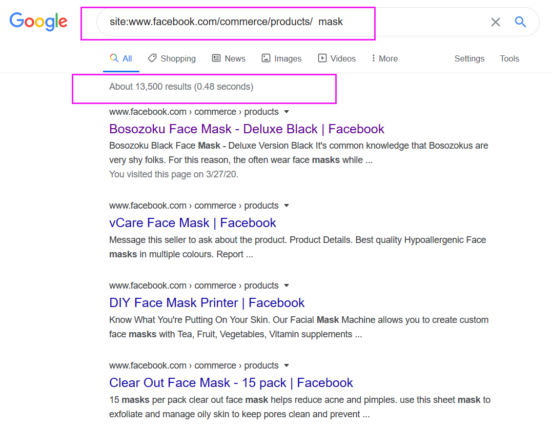Expand dropdown arrow above Bosozoku result

287,112
